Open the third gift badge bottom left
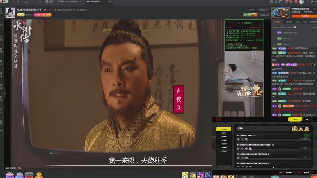317x178 pixels. (29, 175)
